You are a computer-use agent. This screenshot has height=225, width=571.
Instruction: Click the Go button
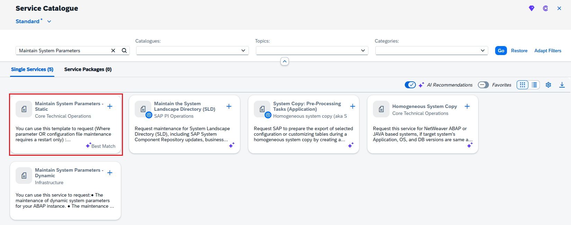coord(501,51)
